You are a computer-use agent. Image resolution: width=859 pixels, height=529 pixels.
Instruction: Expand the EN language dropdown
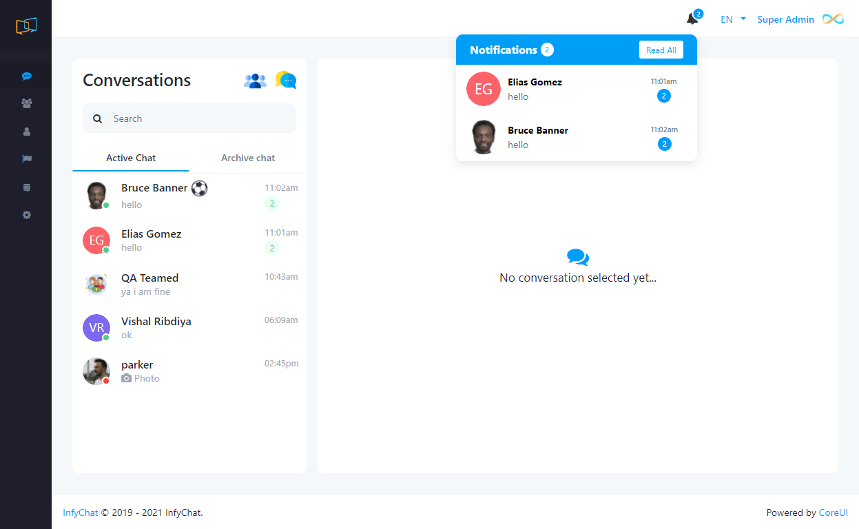733,19
